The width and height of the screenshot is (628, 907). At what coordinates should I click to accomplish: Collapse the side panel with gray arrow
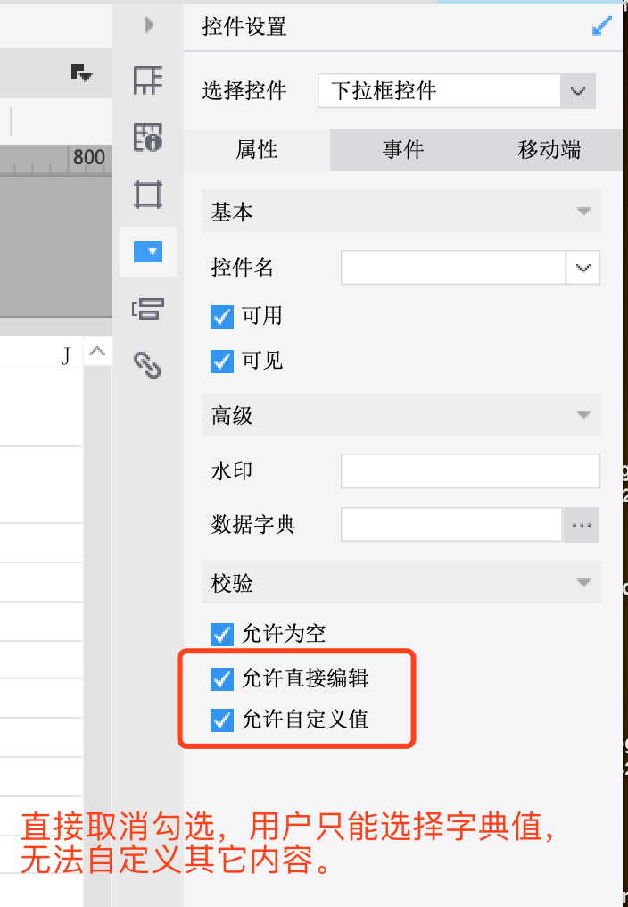pos(149,25)
